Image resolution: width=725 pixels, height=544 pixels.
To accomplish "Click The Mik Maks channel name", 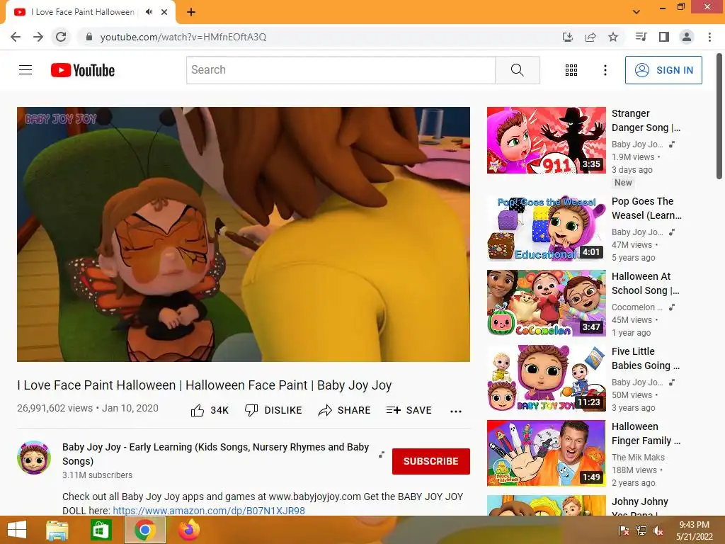I will coord(638,457).
